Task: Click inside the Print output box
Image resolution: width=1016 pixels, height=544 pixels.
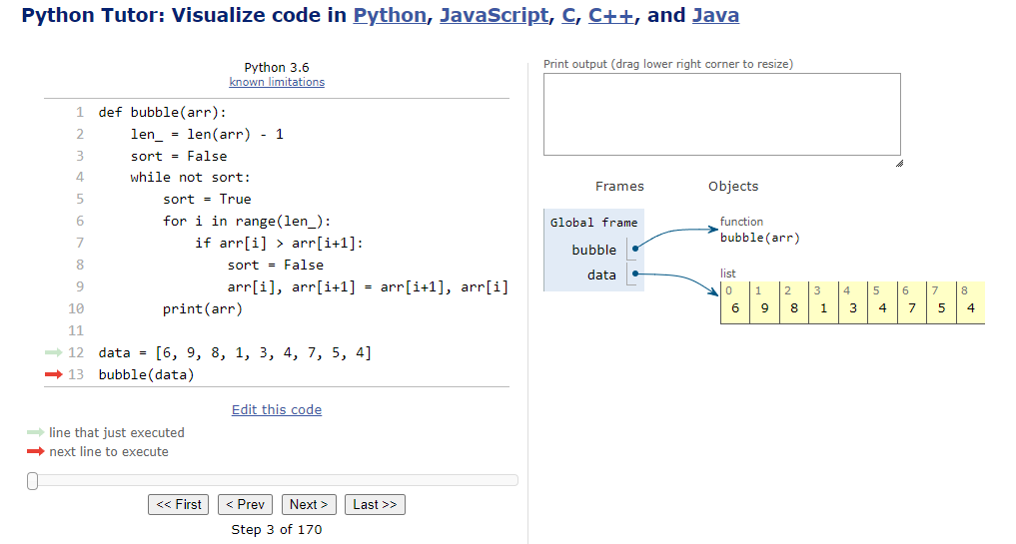Action: point(722,114)
